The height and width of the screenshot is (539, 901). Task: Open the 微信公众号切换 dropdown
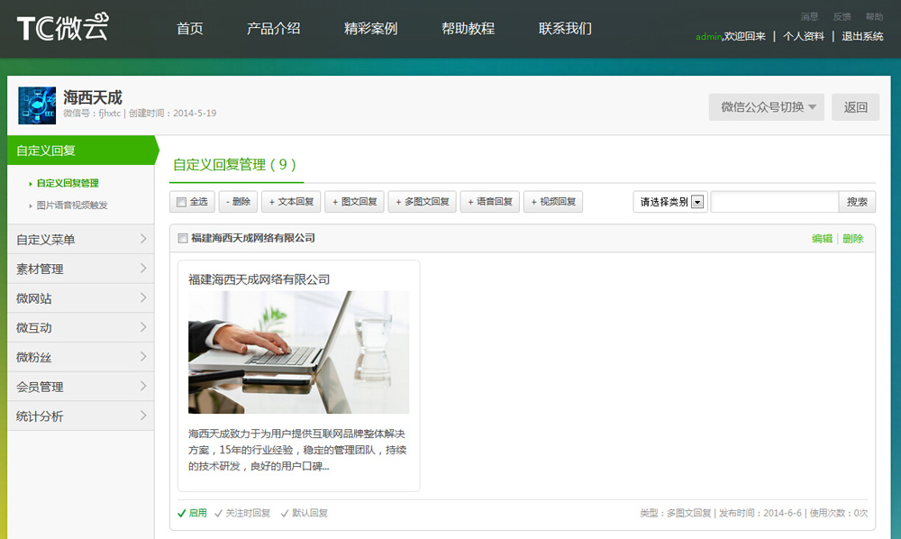coord(767,107)
